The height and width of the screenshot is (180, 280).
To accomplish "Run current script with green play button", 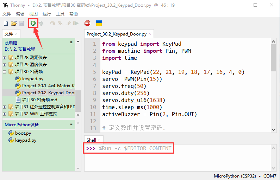I will 33,23.
